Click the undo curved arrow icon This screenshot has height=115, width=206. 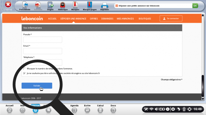coord(178,109)
